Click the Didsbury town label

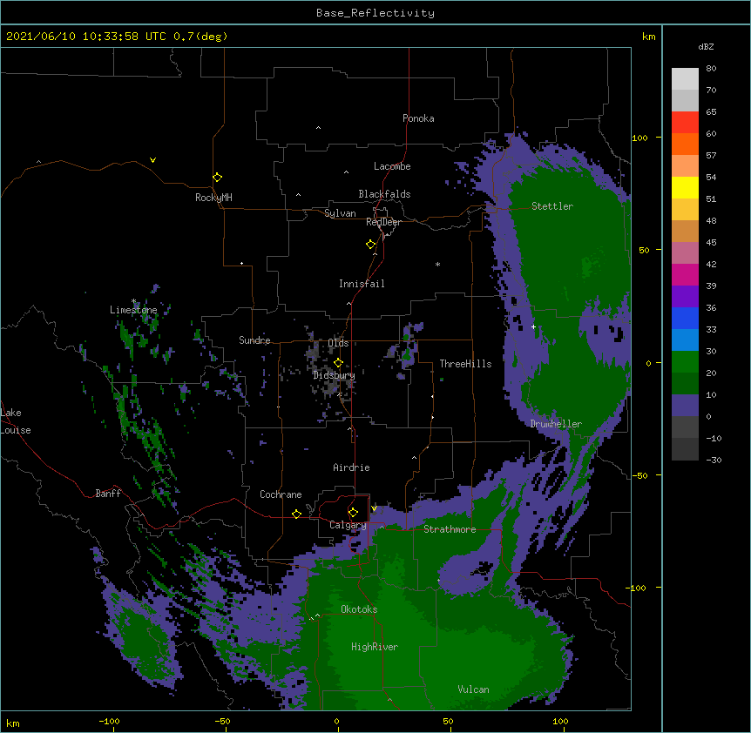pos(335,375)
